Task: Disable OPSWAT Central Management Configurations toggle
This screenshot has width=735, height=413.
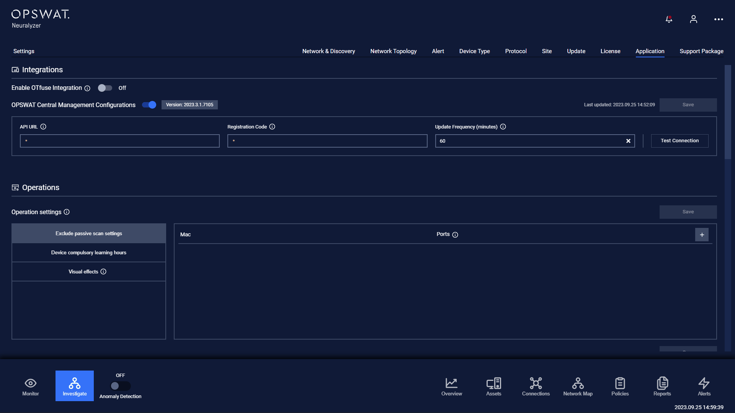Action: (149, 105)
